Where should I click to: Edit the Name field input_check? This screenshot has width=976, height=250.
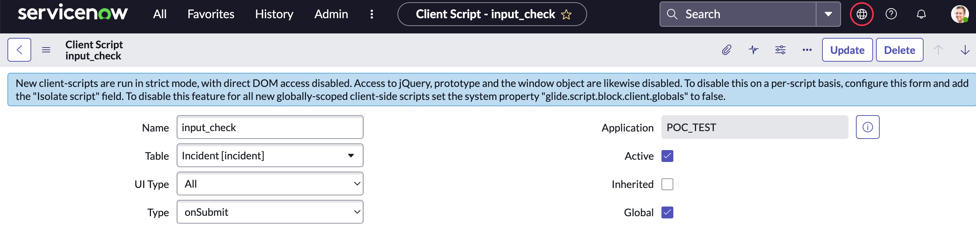(270, 127)
